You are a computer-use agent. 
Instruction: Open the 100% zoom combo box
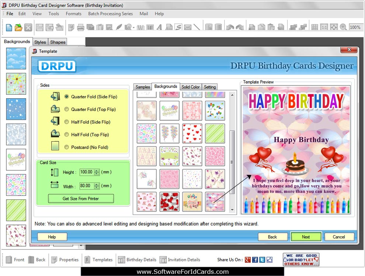[355, 27]
